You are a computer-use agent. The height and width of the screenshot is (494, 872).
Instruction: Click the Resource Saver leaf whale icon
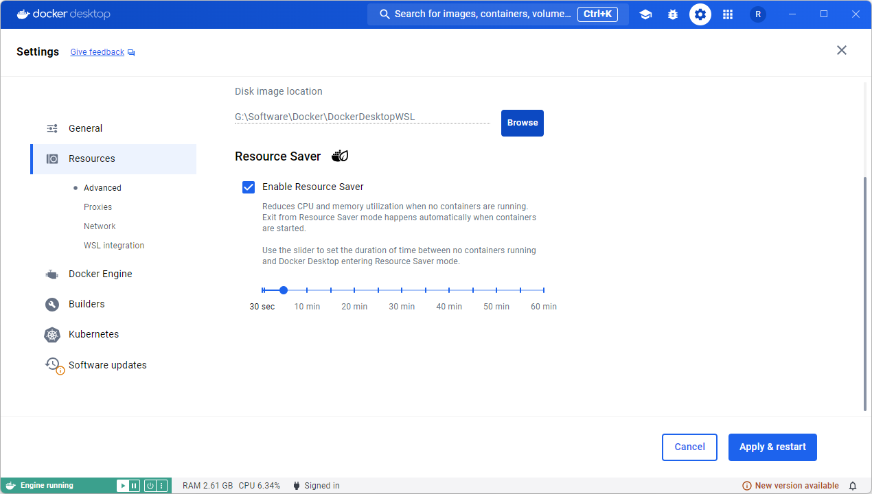340,156
